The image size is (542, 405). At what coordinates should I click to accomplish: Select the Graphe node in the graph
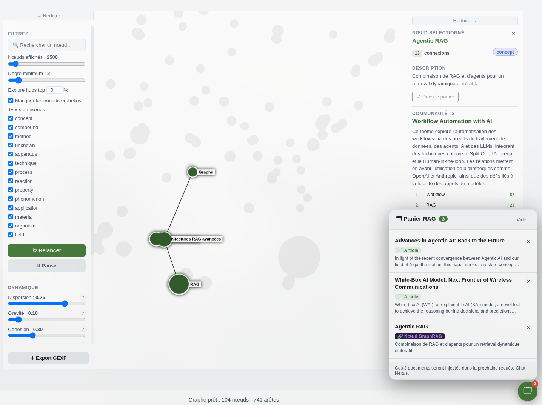[x=192, y=172]
